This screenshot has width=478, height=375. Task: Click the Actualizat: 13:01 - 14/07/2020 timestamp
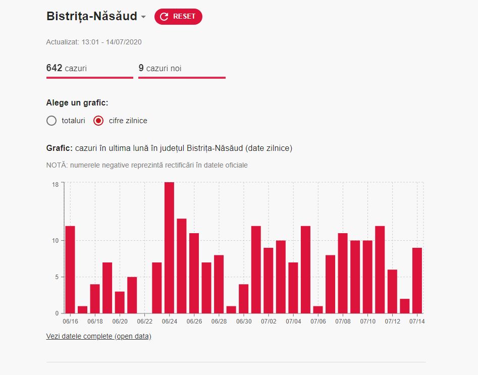point(94,42)
